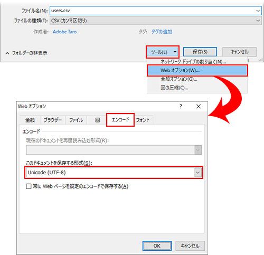Screen dimensions: 264x255
Task: Click the タグの追加 link
Action: pyautogui.click(x=162, y=32)
